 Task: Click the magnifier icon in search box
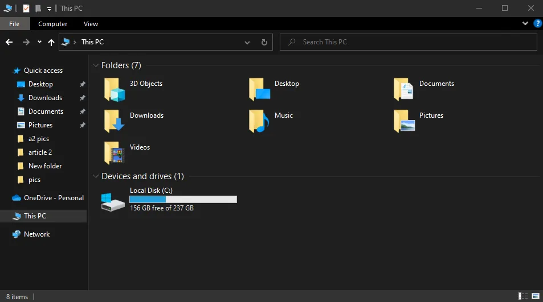pos(292,42)
